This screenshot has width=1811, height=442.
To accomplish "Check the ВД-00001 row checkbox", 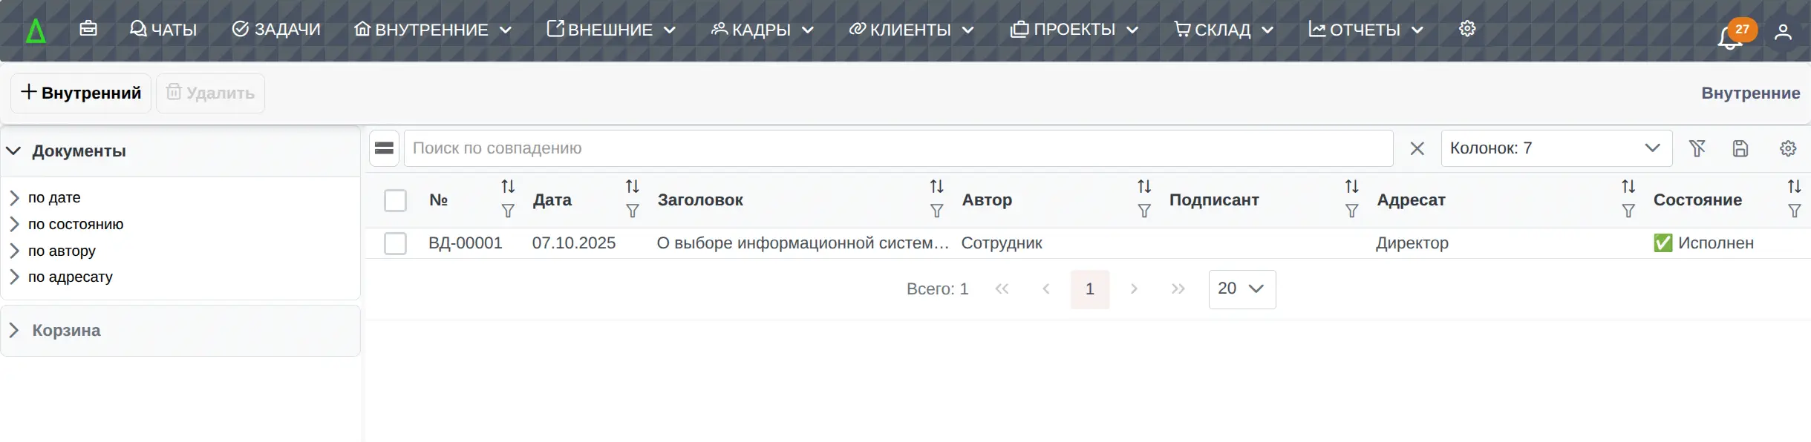I will (395, 243).
